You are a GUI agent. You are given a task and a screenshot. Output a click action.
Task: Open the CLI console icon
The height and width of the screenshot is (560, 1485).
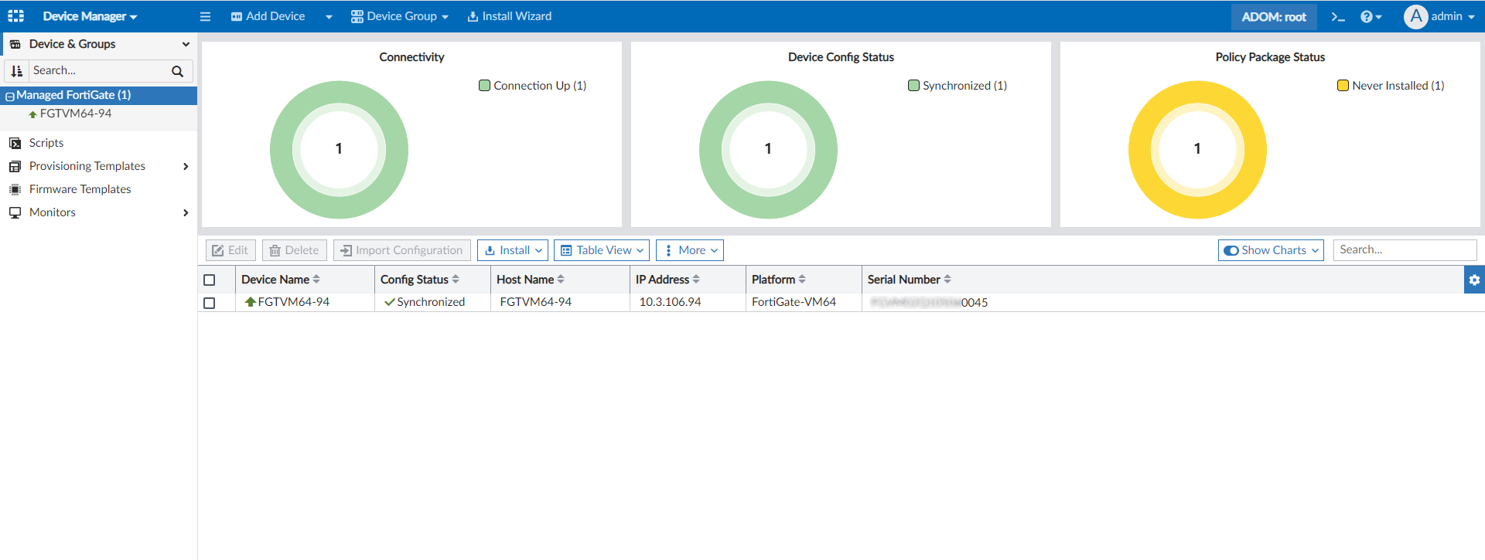pyautogui.click(x=1338, y=16)
